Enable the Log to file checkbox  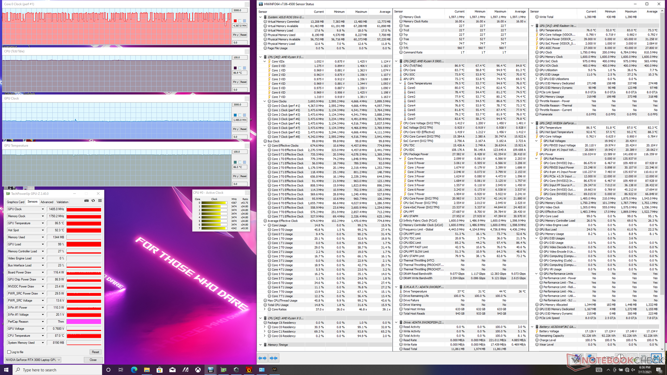9,352
